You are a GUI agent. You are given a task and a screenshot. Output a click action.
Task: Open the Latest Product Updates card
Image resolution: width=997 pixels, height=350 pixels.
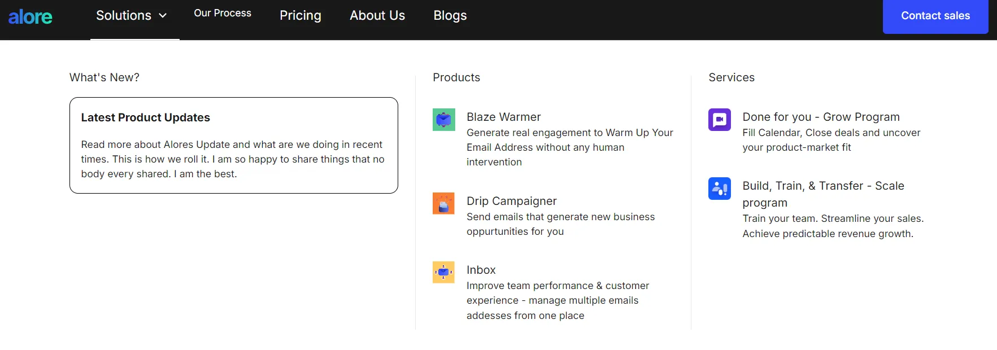pos(233,145)
